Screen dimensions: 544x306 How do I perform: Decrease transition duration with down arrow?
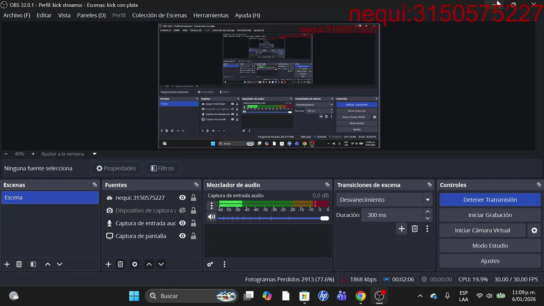click(x=428, y=218)
